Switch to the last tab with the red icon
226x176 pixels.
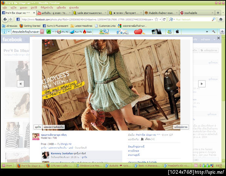pos(197,13)
